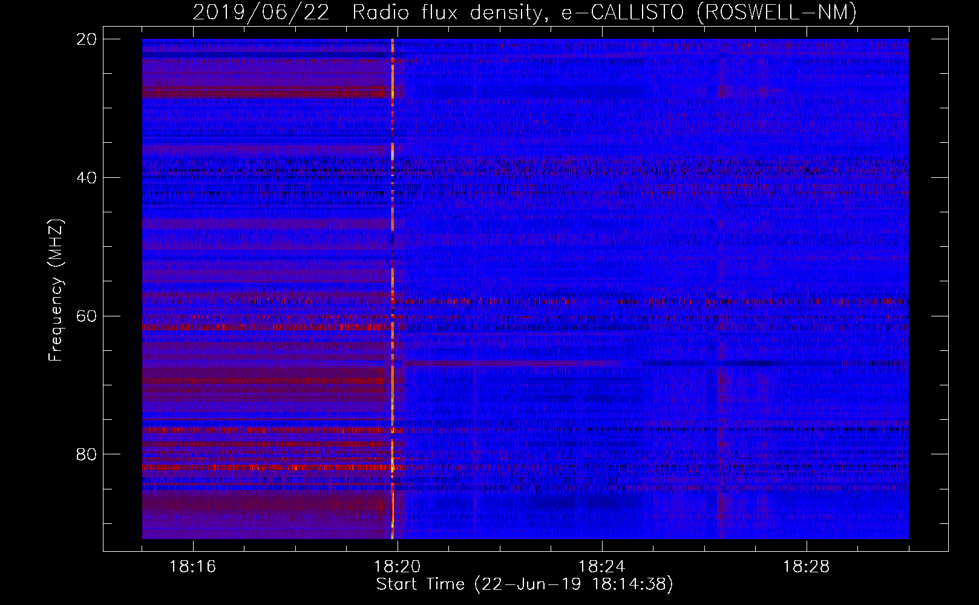Viewport: 979px width, 605px height.
Task: Click the plot title mentioning e-CALLISTO (ROSWELL-NM)
Action: pos(525,12)
